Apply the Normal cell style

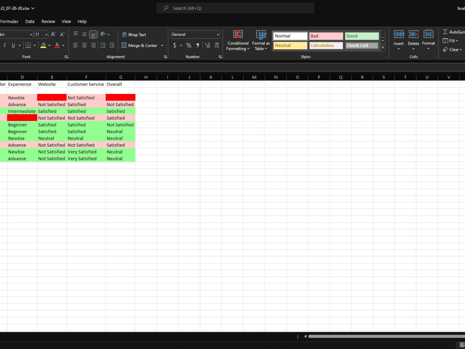point(290,36)
